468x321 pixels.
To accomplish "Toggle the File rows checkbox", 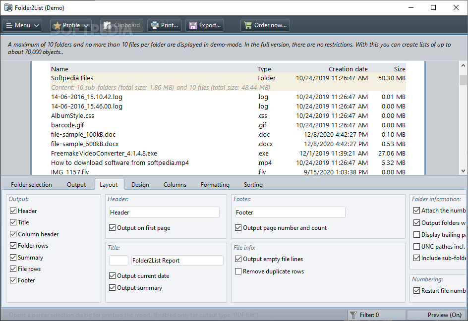I will pos(13,269).
